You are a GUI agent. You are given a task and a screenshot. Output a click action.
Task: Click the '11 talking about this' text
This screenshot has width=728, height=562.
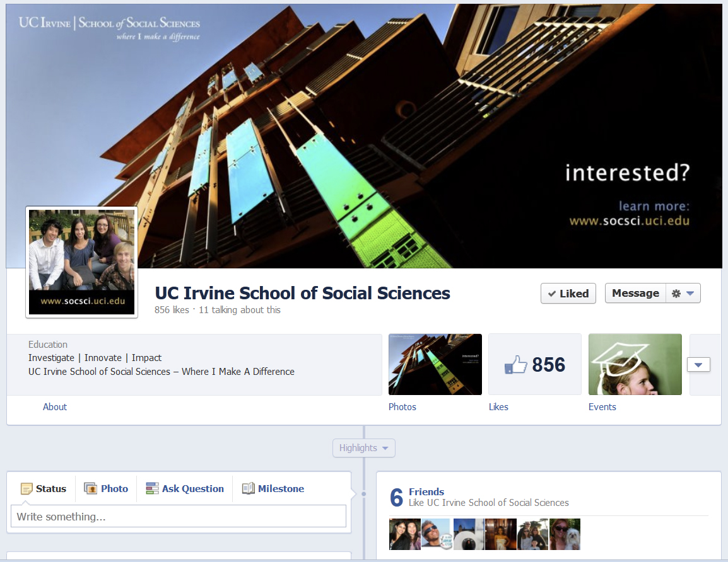[x=240, y=310]
